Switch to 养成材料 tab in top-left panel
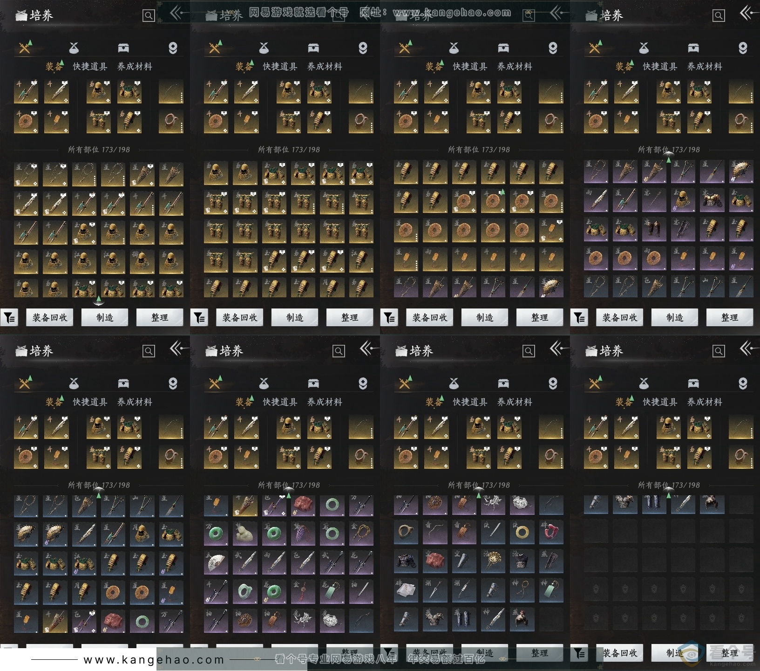This screenshot has width=760, height=671. point(135,67)
